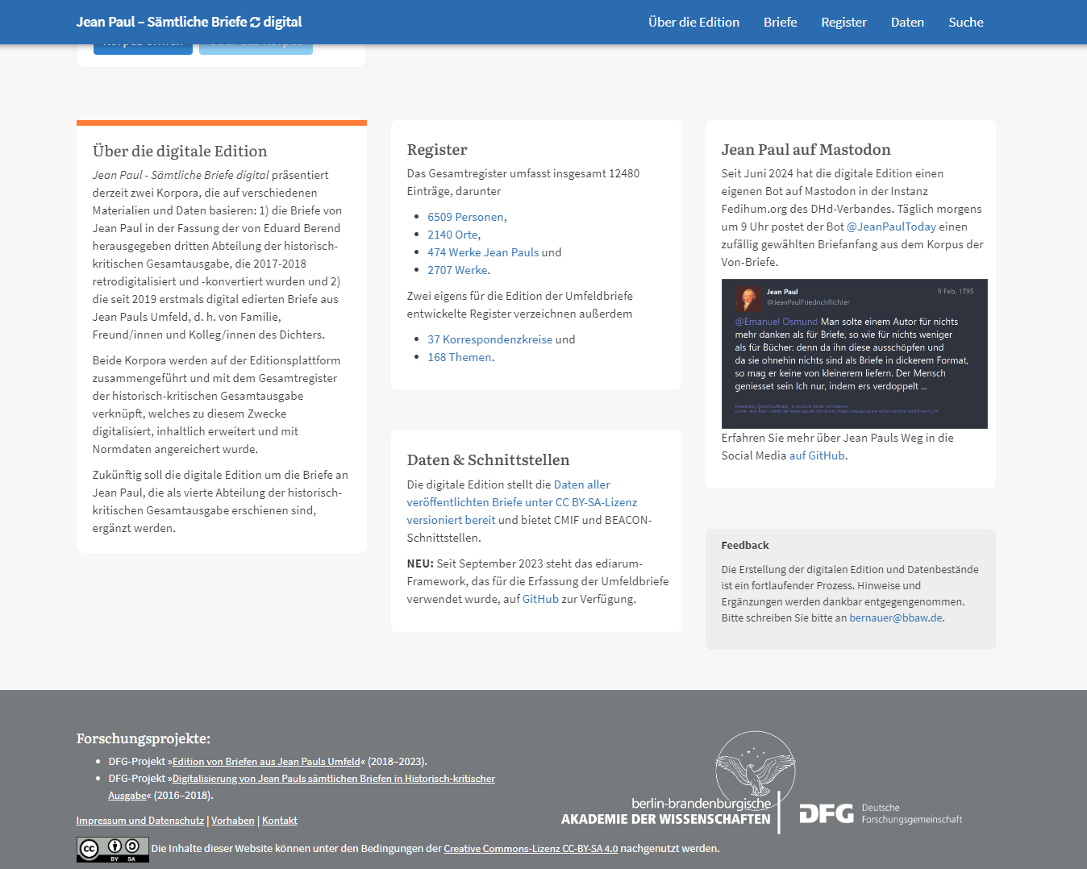Open the Kontakt footer link
Viewport: 1087px width, 869px height.
(280, 821)
